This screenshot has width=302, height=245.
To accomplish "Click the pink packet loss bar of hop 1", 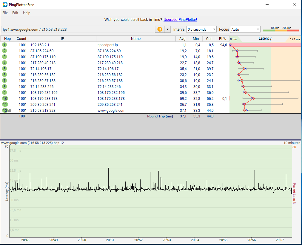I will tap(266, 45).
